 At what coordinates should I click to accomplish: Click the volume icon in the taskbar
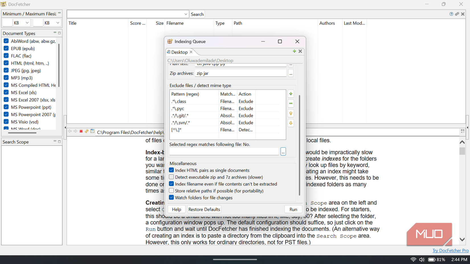[422, 259]
